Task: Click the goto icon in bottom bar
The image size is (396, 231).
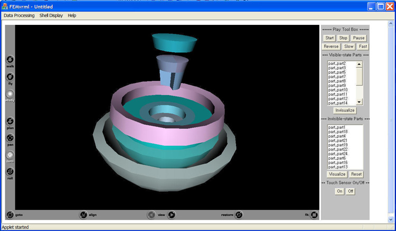Action: (x=10, y=215)
